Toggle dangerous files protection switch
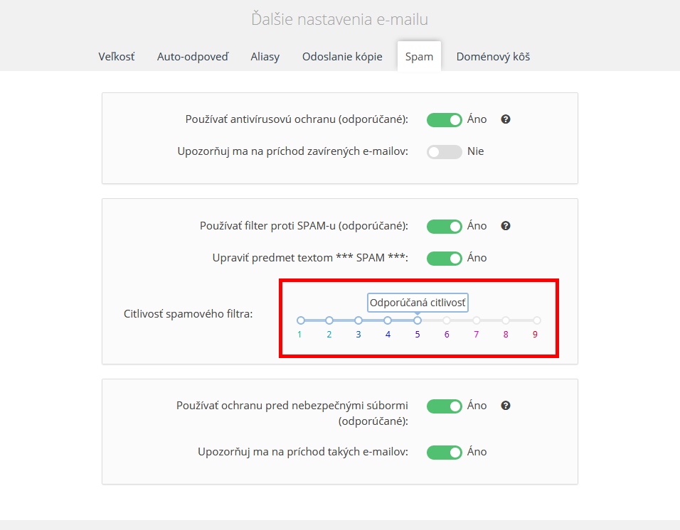Image resolution: width=680 pixels, height=530 pixels. [444, 406]
